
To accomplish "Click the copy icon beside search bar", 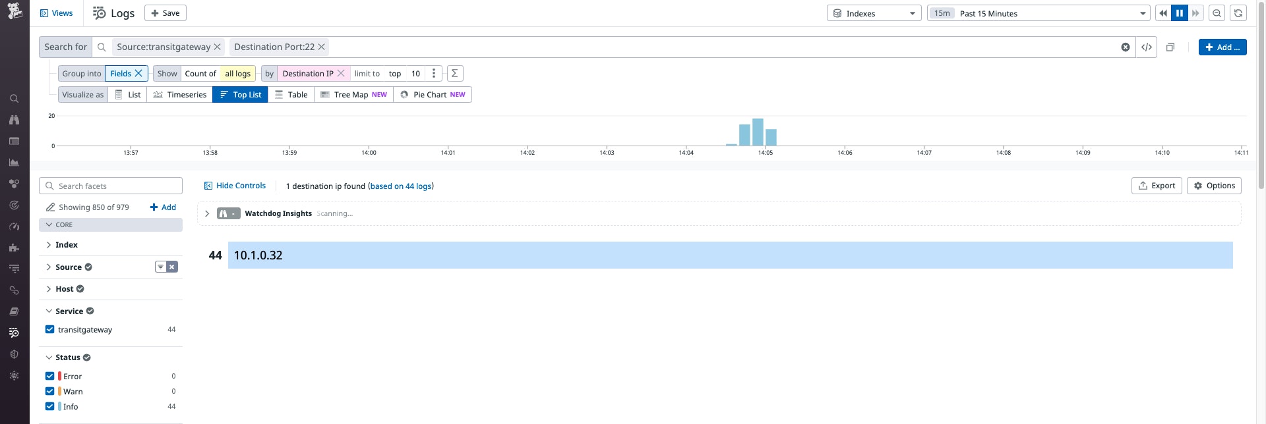I will coord(1170,47).
